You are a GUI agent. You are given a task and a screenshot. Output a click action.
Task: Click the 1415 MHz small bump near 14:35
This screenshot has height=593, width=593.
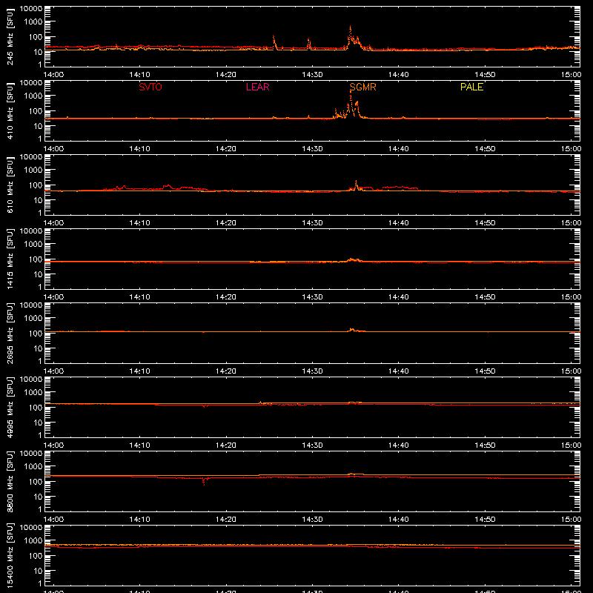pos(354,259)
